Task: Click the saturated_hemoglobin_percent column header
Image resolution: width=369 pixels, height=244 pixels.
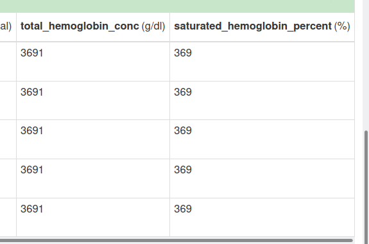Action: point(262,27)
